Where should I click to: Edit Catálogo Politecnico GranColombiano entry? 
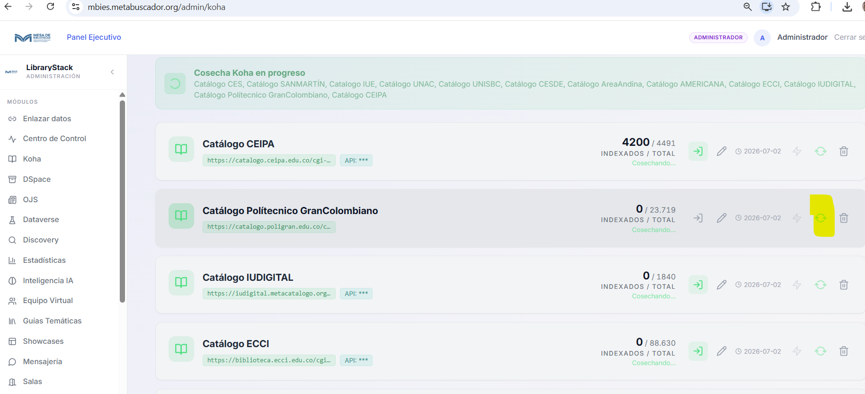coord(722,218)
